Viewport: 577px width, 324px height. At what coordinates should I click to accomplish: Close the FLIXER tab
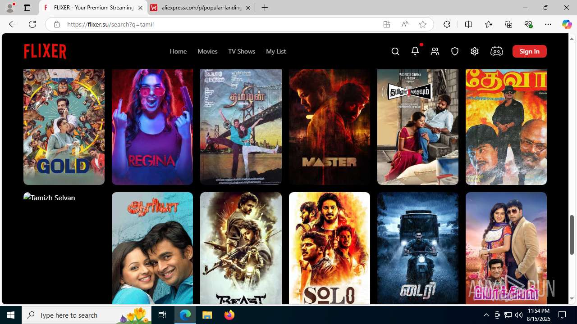click(x=140, y=8)
